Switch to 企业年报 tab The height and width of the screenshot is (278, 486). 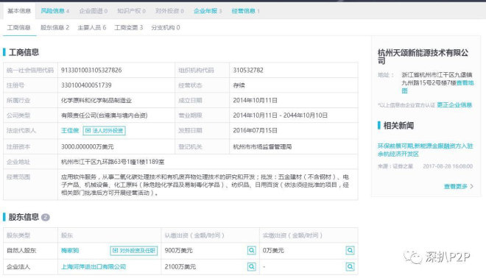[208, 11]
